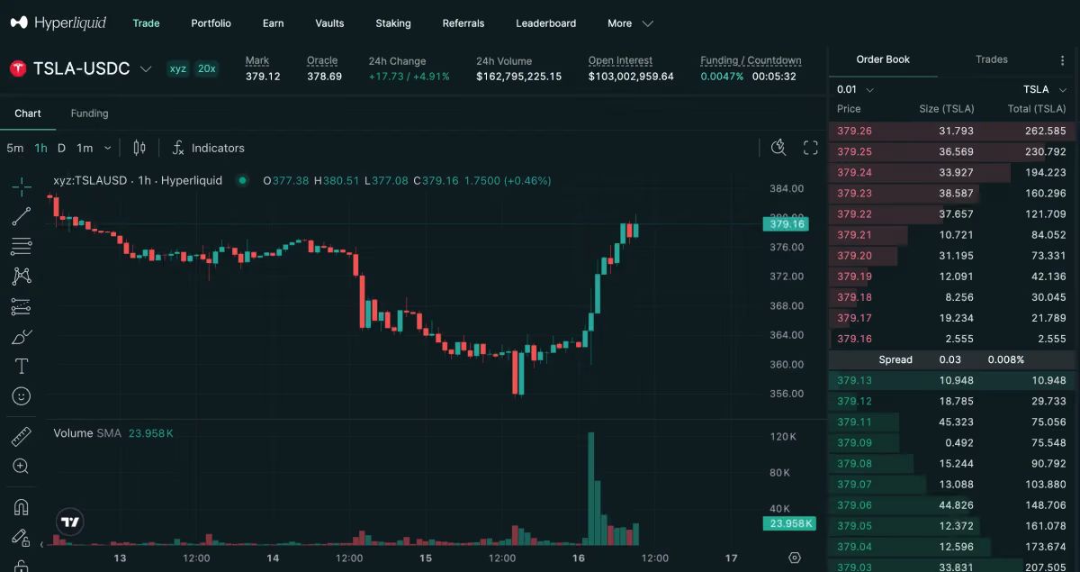Open the Fibonacci retracement tool
1080x572 pixels.
pyautogui.click(x=22, y=246)
